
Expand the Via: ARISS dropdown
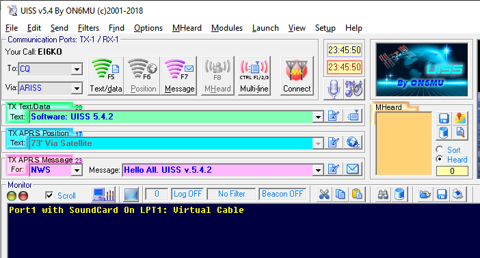click(77, 89)
